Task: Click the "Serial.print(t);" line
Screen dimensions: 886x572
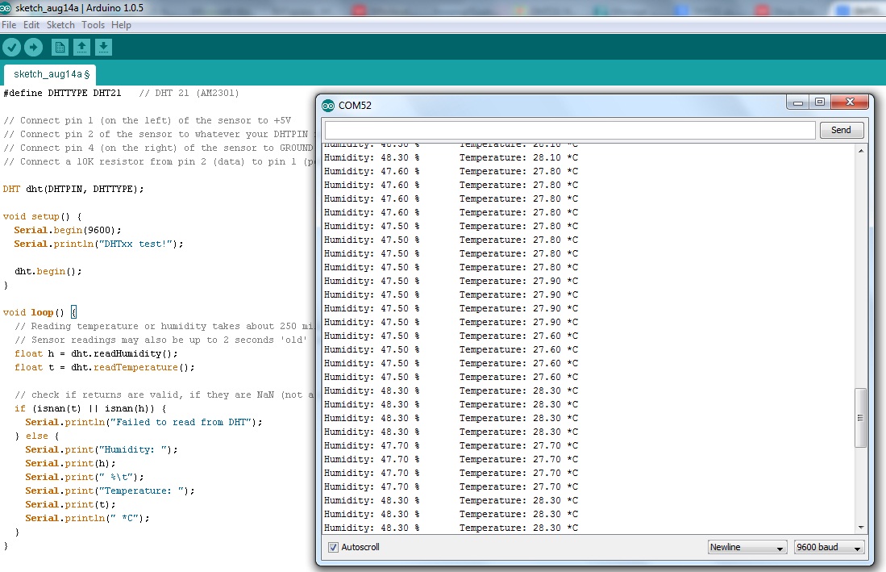Action: pyautogui.click(x=71, y=505)
